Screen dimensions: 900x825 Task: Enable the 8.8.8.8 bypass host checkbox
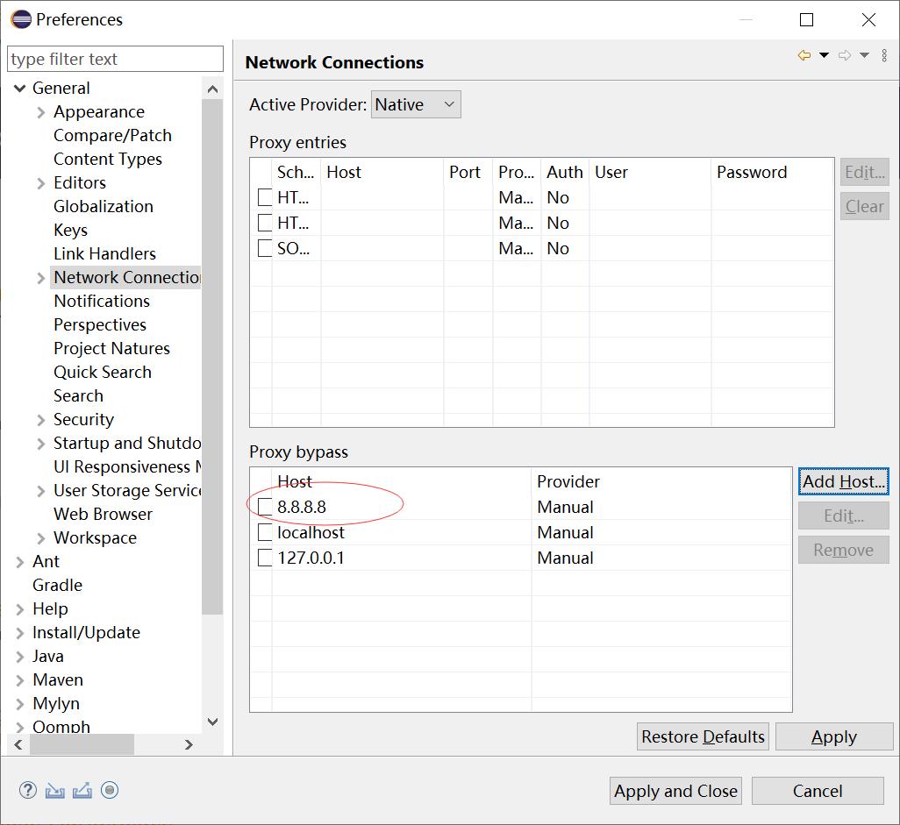pyautogui.click(x=265, y=507)
